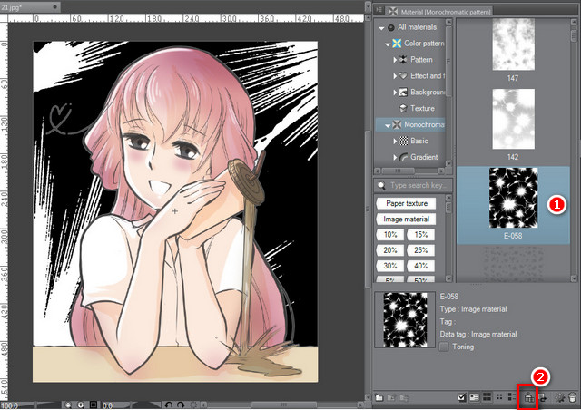581x410 pixels.
Task: Click the zoom out magnifier icon
Action: click(68, 405)
